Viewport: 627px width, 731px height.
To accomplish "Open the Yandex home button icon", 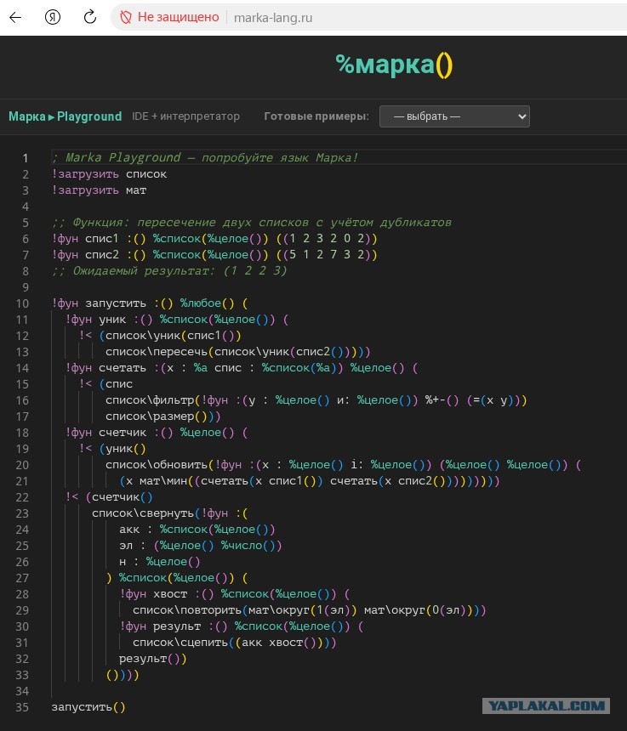I will [x=52, y=18].
